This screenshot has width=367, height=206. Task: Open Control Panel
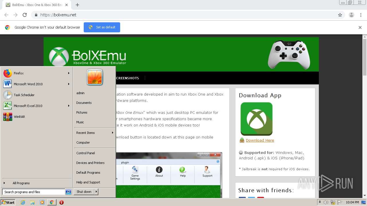click(x=85, y=153)
